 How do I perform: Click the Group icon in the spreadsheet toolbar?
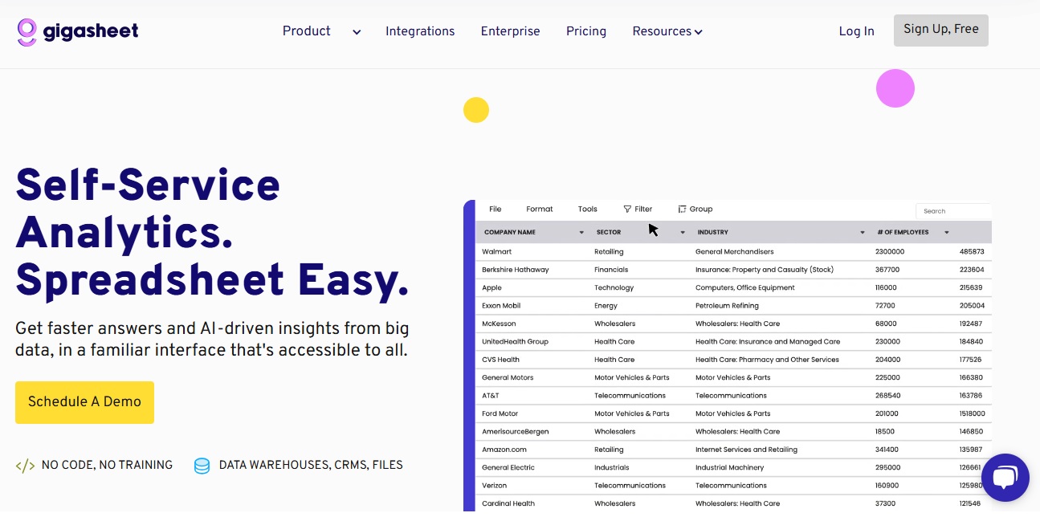(x=682, y=209)
